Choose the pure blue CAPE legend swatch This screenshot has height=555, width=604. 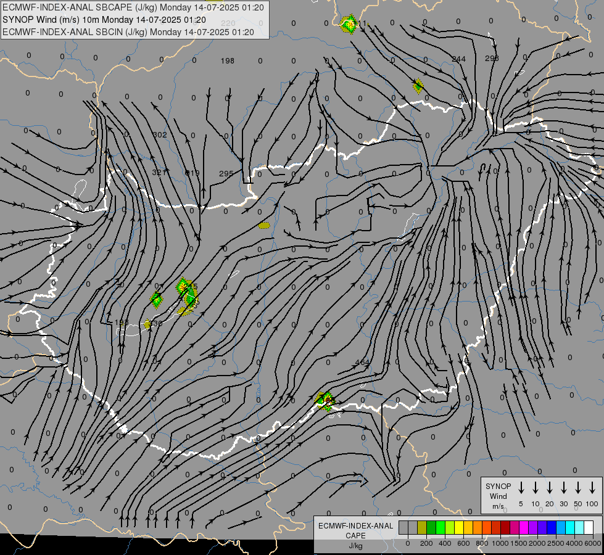point(552,527)
